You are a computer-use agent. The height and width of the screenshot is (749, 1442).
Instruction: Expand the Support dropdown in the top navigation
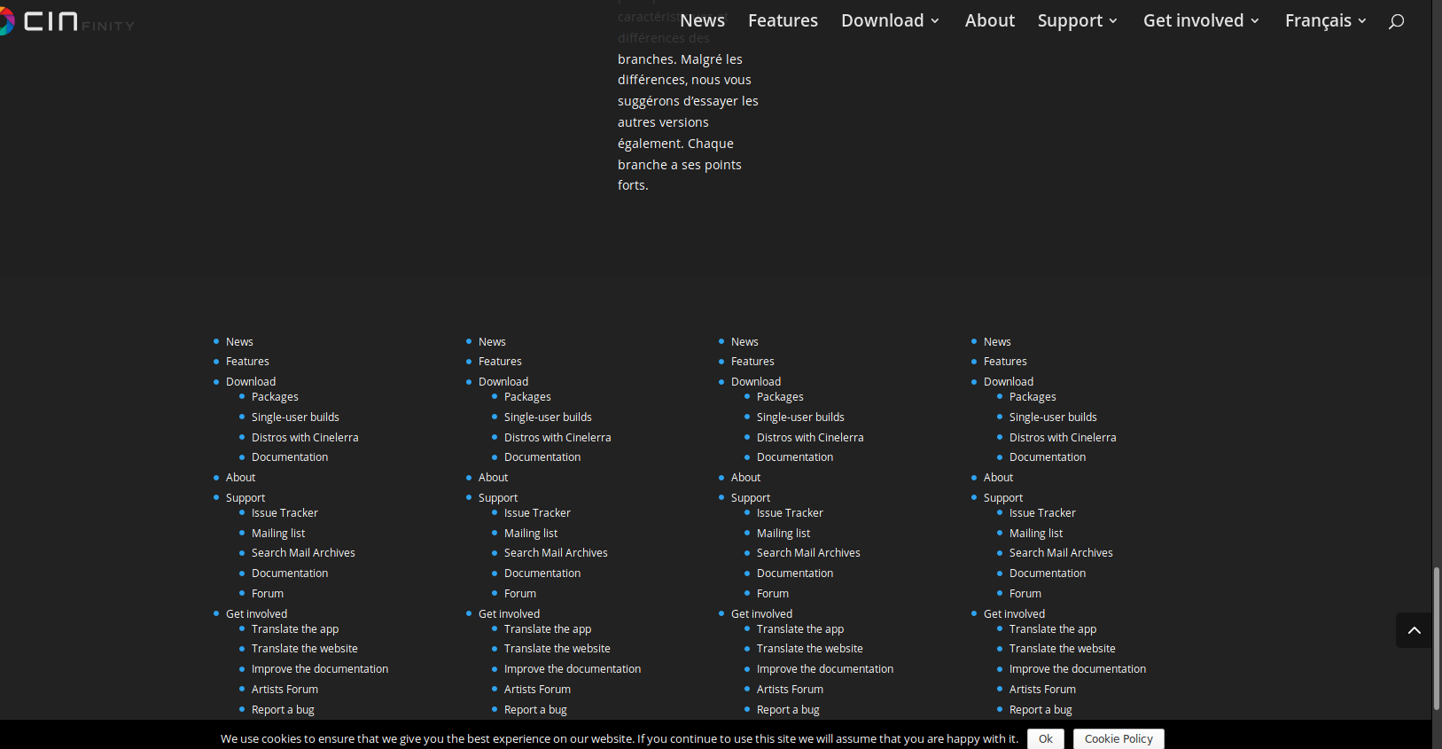pyautogui.click(x=1077, y=20)
